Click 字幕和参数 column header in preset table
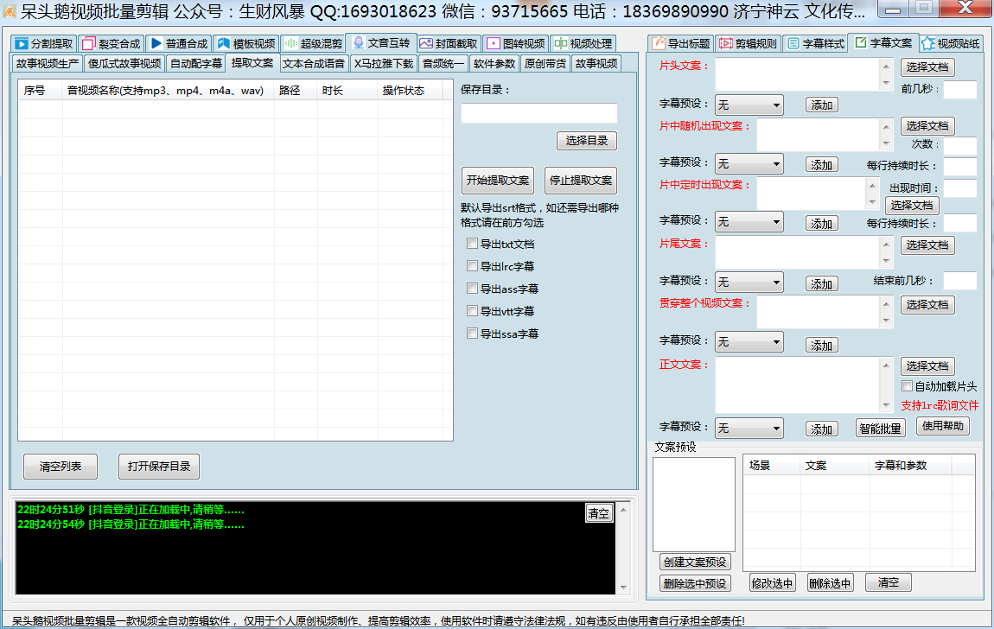The image size is (994, 629). (909, 466)
